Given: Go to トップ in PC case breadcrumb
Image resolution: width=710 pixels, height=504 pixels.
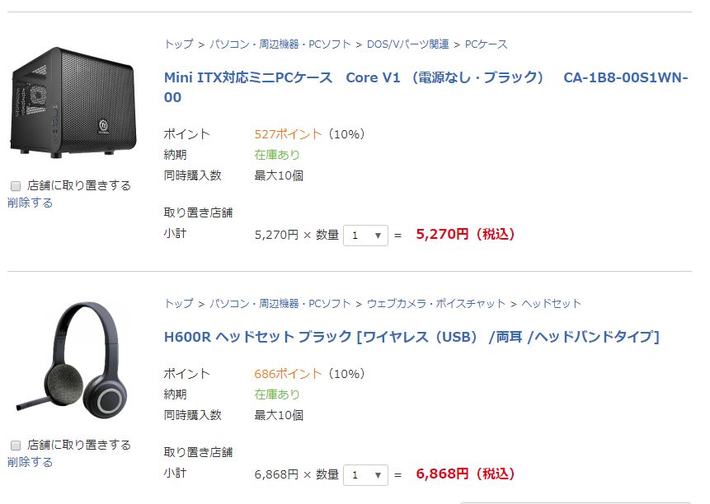Looking at the screenshot, I should [x=178, y=44].
